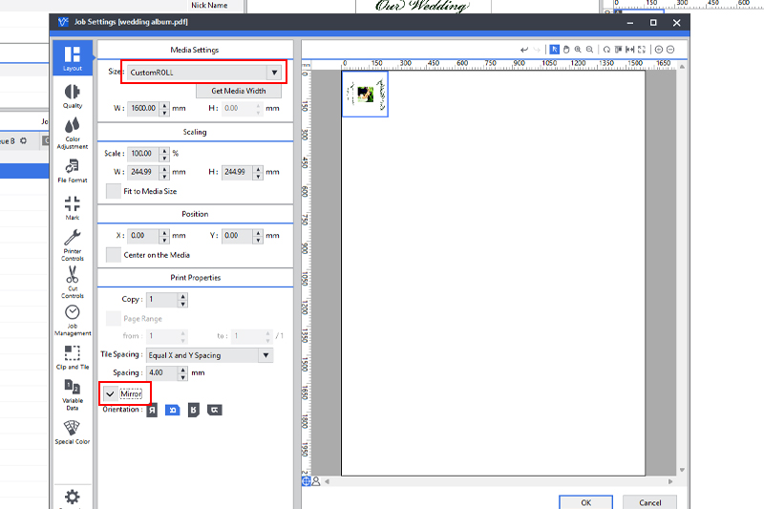Viewport: 764px width, 509px height.
Task: Open the Clip and Tile panel
Action: [73, 357]
